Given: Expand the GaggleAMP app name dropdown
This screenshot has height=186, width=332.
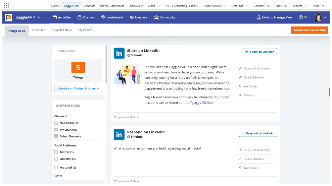Looking at the screenshot, I should click(x=39, y=17).
